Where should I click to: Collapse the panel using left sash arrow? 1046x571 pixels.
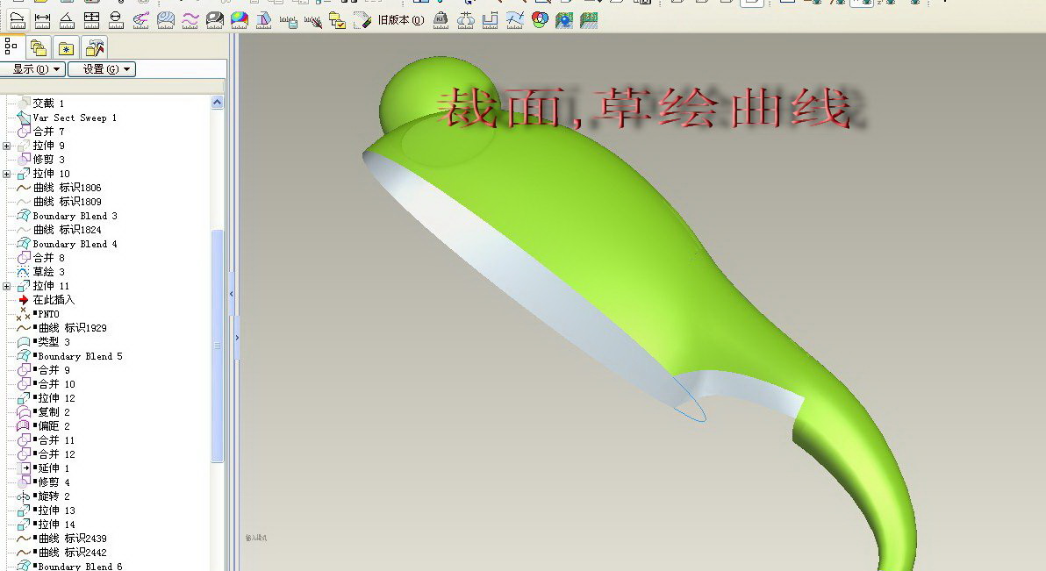pyautogui.click(x=232, y=294)
